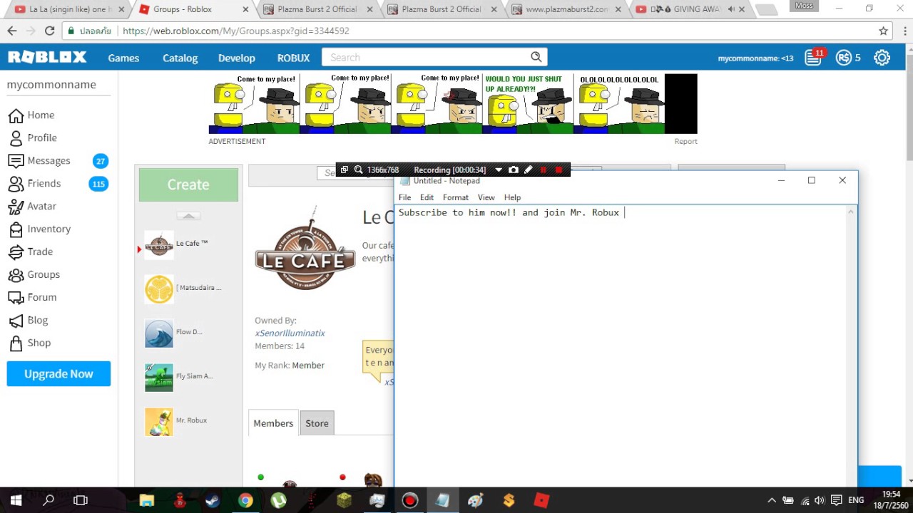The height and width of the screenshot is (513, 913).
Task: Stop the recording with red square
Action: pos(558,170)
